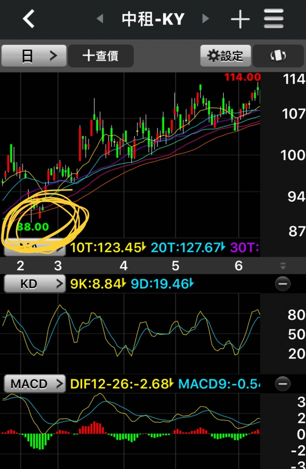306x469 pixels.
Task: Tap the 9D:19.46 indicator value
Action: [x=162, y=283]
